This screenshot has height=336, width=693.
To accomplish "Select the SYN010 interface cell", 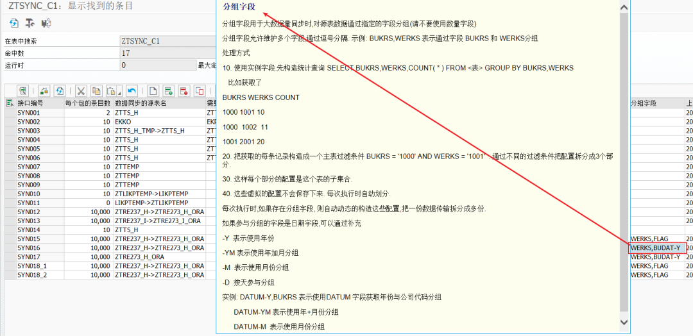I will click(x=40, y=194).
